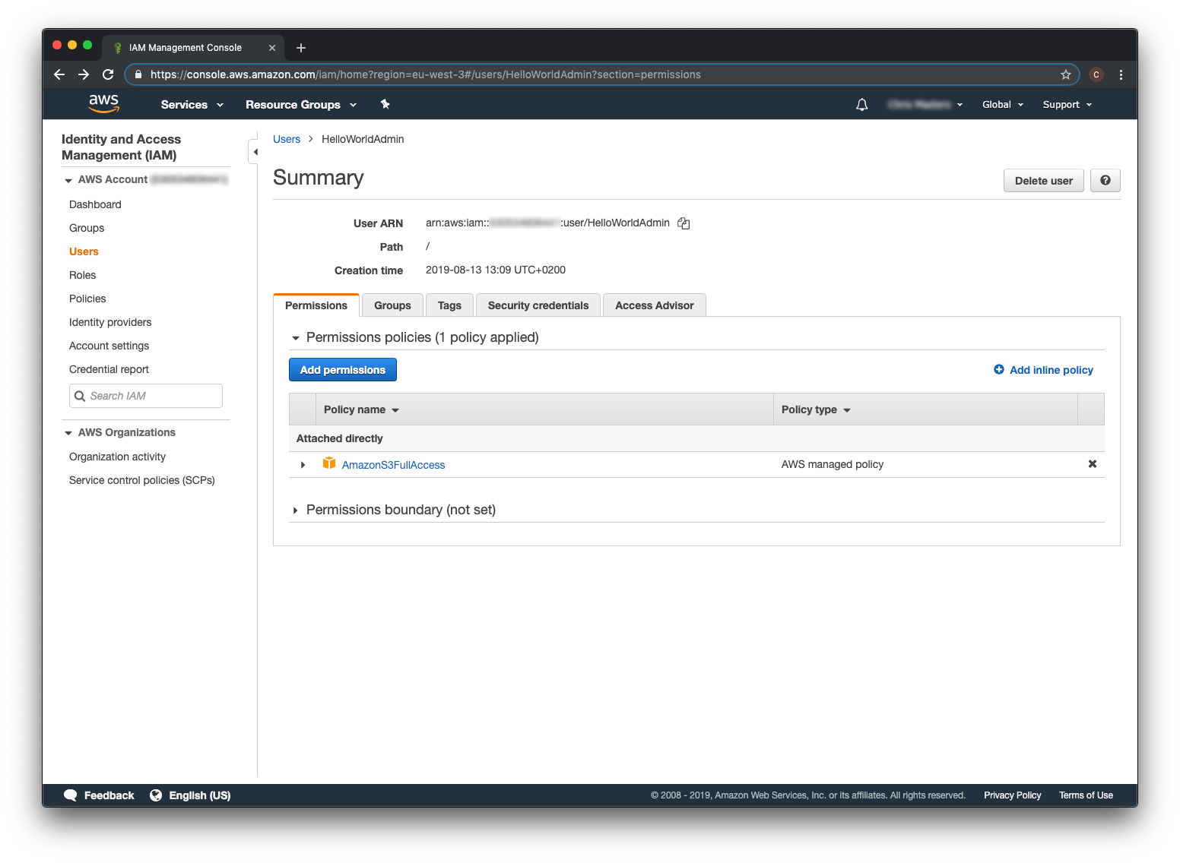Open the Support dropdown menu

1067,105
